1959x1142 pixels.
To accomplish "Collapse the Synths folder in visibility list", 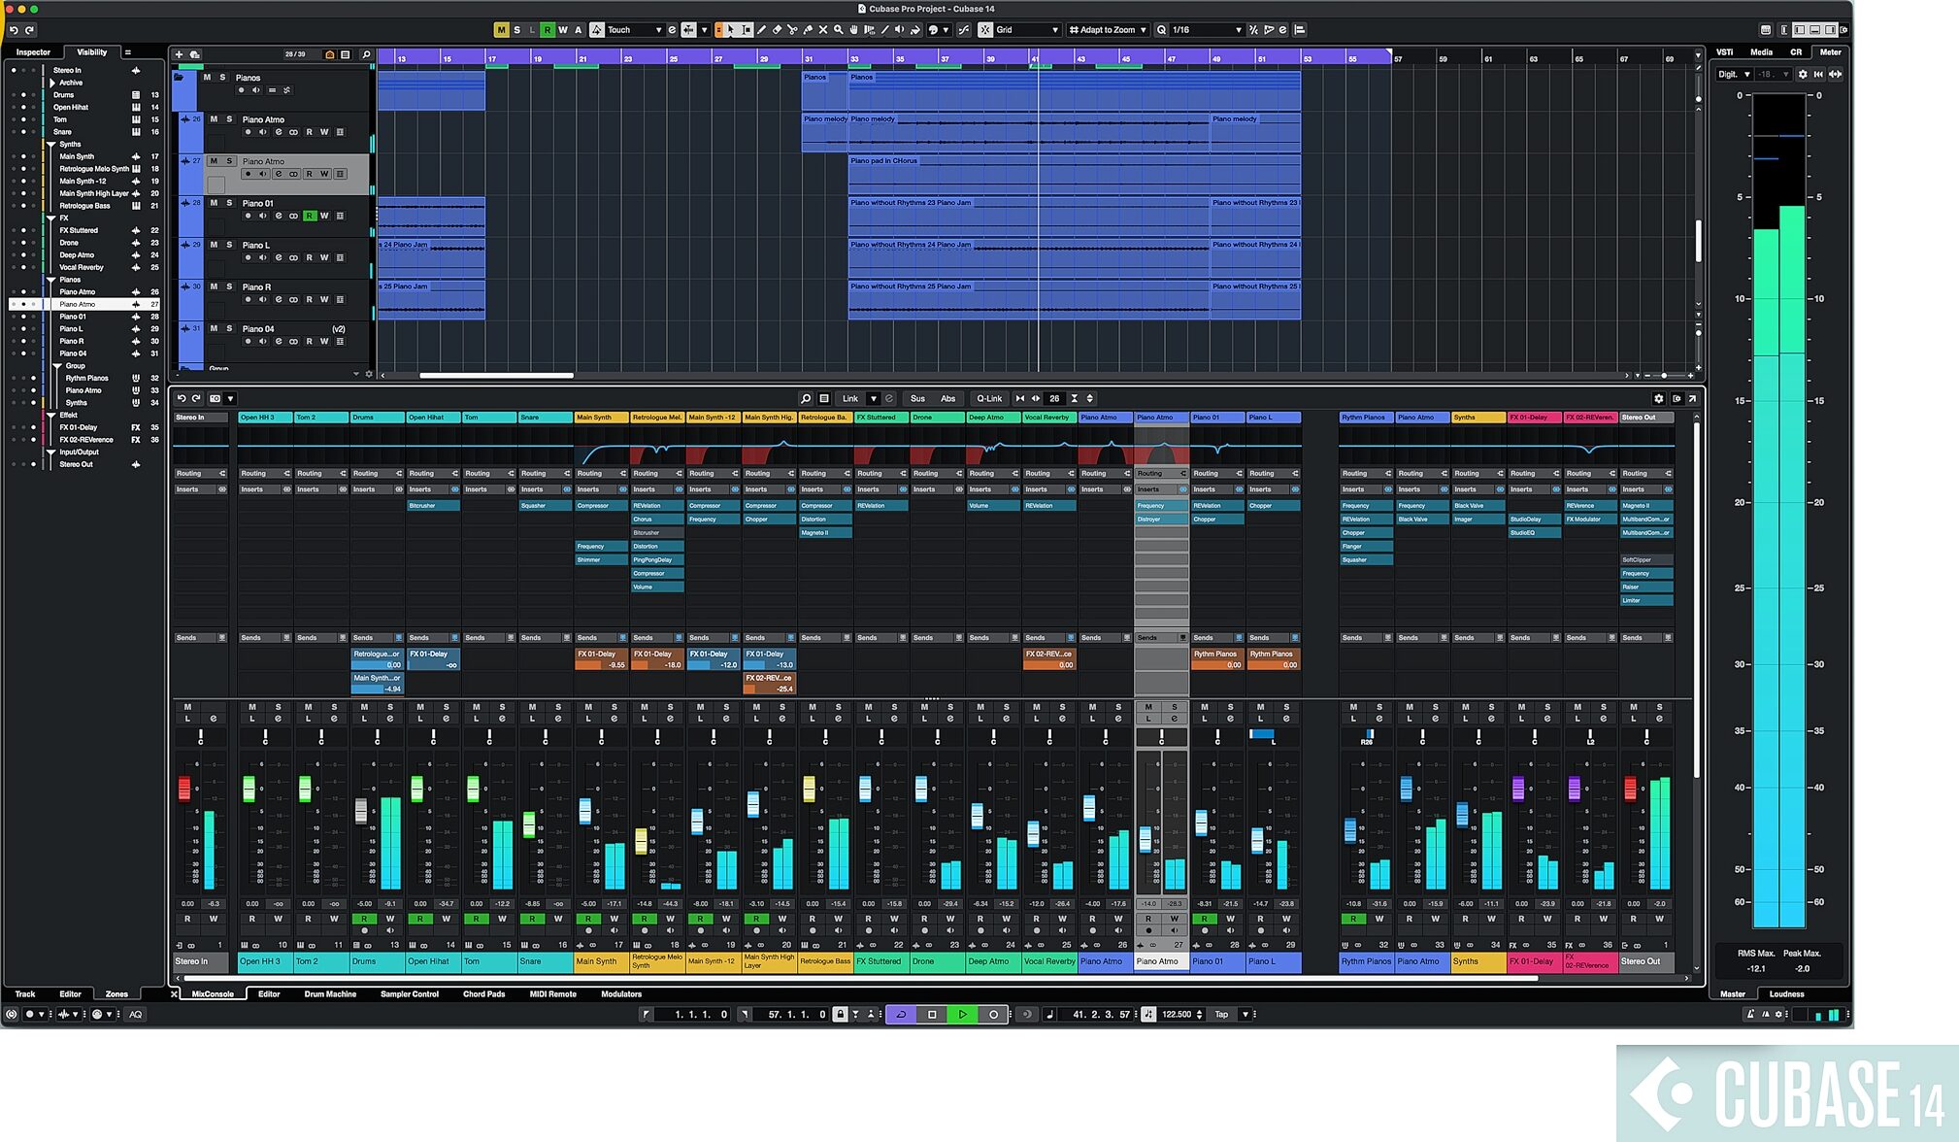I will click(x=51, y=144).
